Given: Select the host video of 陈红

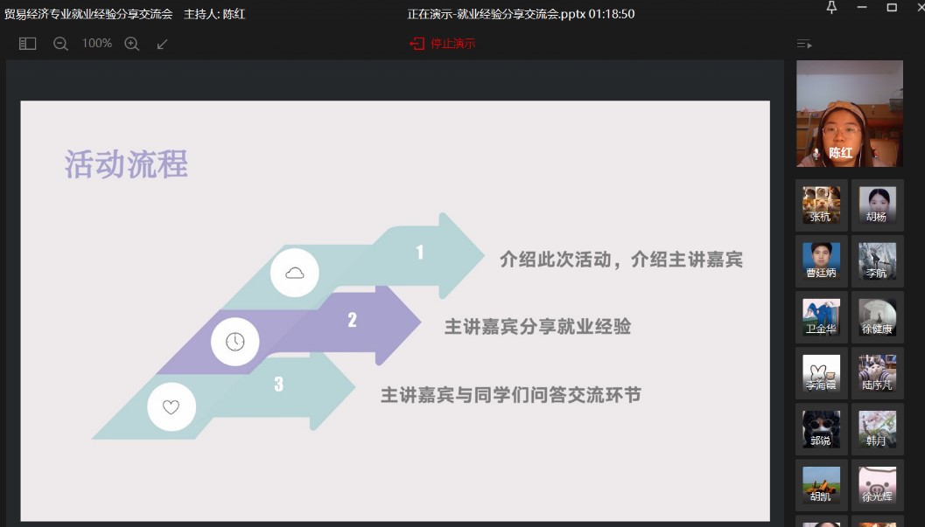Looking at the screenshot, I should click(x=849, y=114).
